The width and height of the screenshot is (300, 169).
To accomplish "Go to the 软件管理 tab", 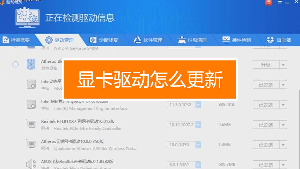I will 148,40.
